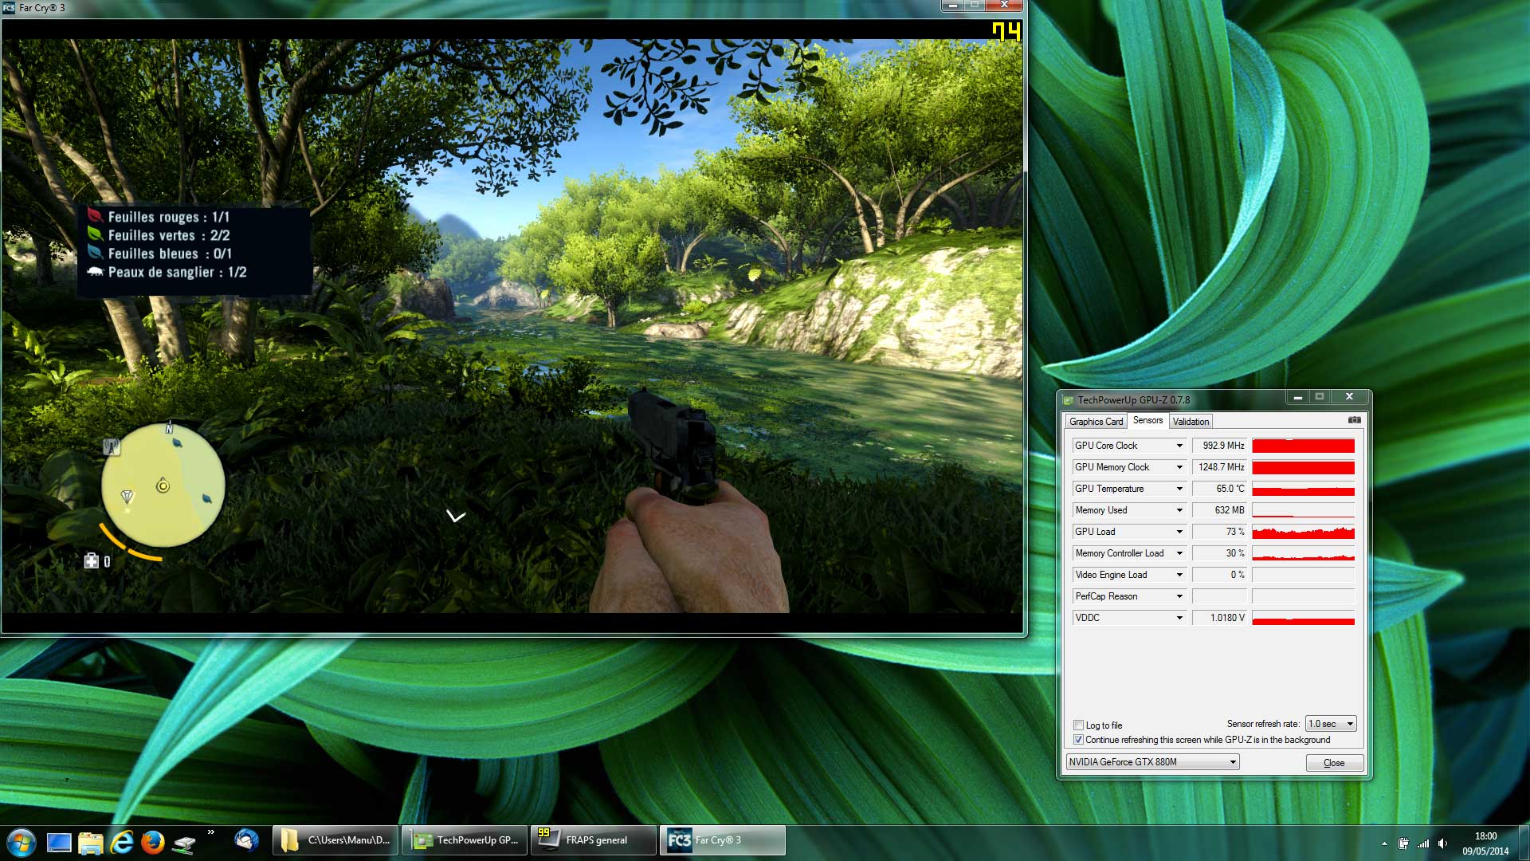This screenshot has width=1530, height=861.
Task: Click the clock showing 18:00
Action: [x=1485, y=836]
